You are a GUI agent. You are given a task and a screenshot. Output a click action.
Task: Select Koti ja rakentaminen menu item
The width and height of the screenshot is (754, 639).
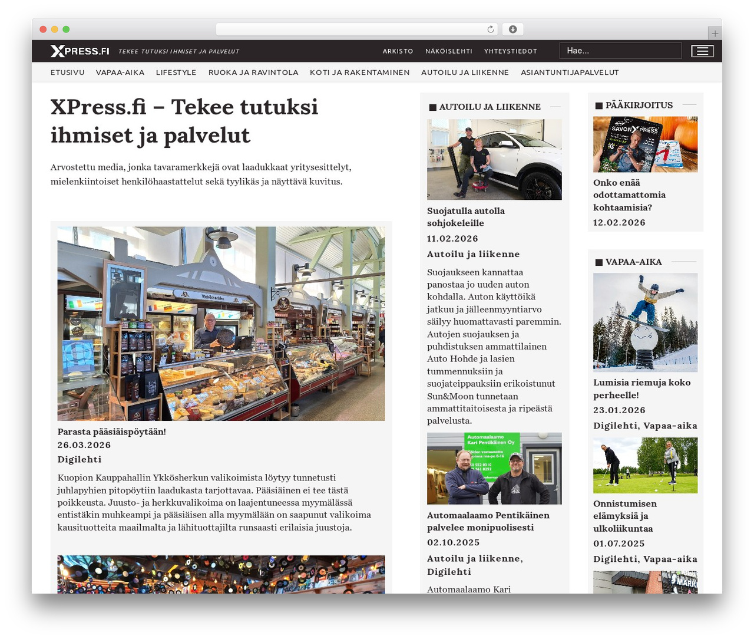point(360,73)
